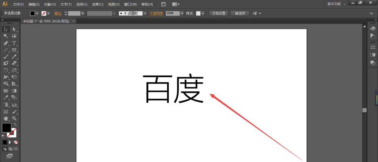
Task: Enable Draw Behind mode
Action: click(10, 149)
